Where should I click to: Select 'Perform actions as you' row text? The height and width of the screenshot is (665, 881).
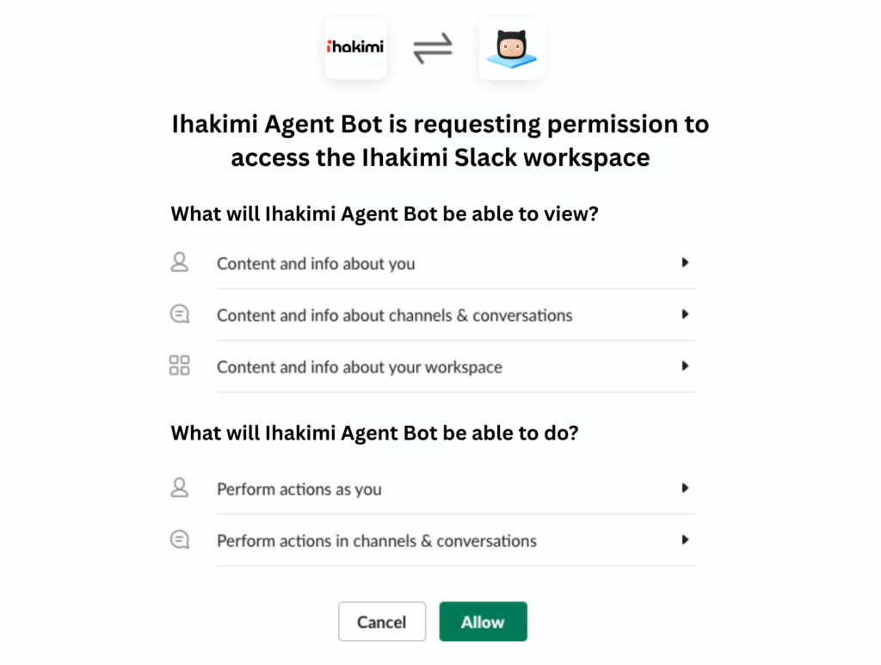point(299,490)
